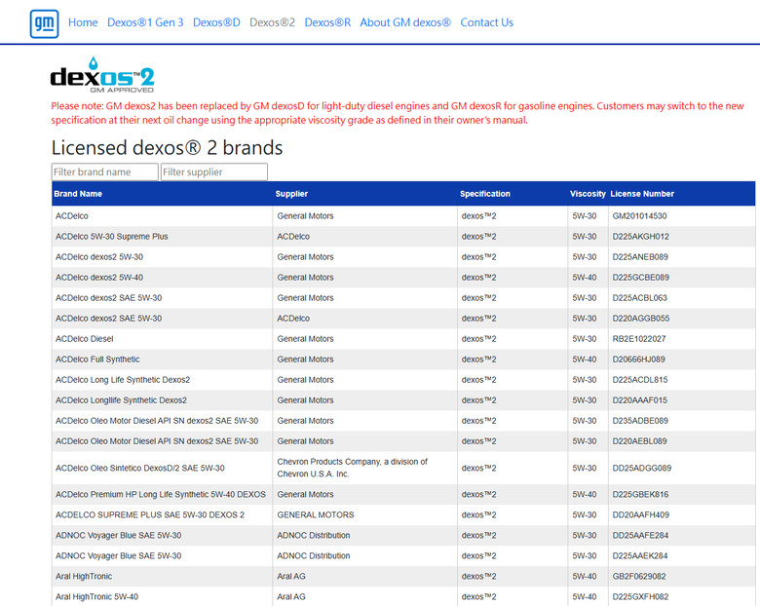Open the Dexos®D navigation link
The image size is (760, 606).
(x=216, y=22)
